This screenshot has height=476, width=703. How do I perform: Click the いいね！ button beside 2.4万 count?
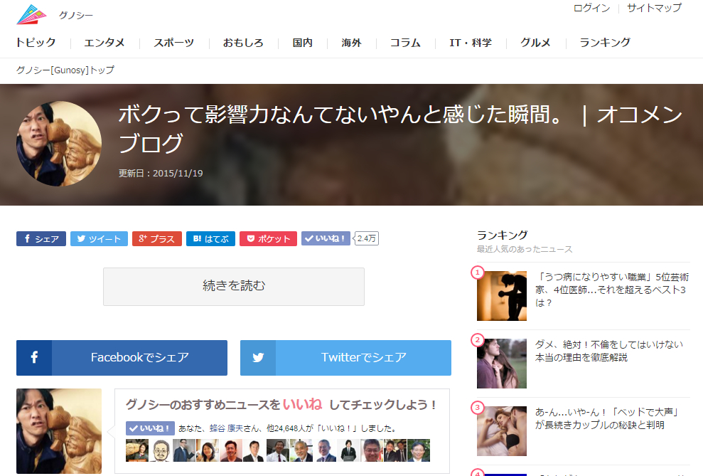tap(326, 238)
